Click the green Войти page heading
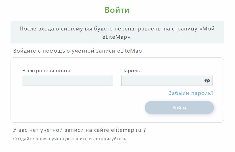This screenshot has height=152, width=235. [117, 10]
